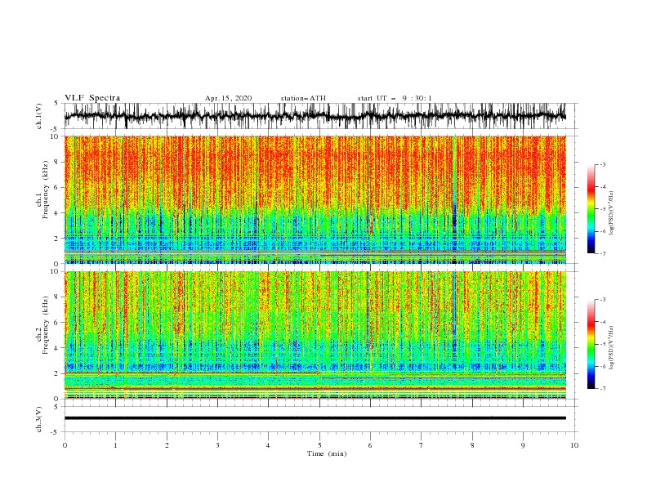Click the ch.1 voltage waveform trace
This screenshot has width=647, height=500.
(315, 116)
